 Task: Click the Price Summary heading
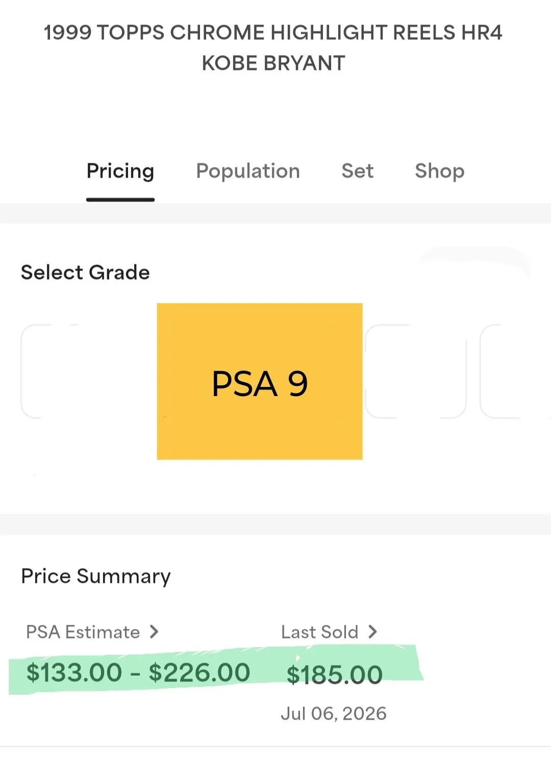[x=96, y=576]
